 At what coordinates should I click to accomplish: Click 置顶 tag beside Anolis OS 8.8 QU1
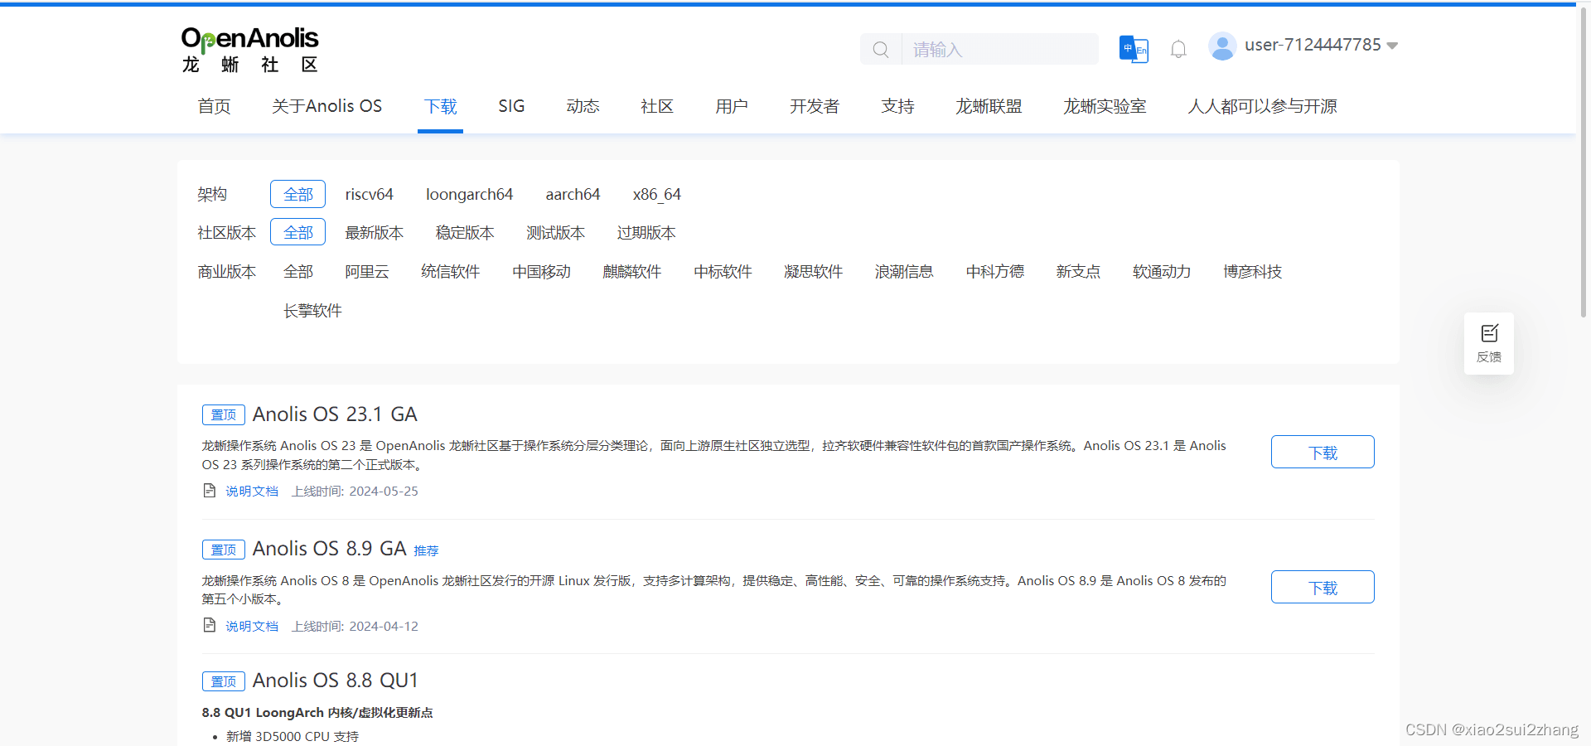(x=224, y=681)
